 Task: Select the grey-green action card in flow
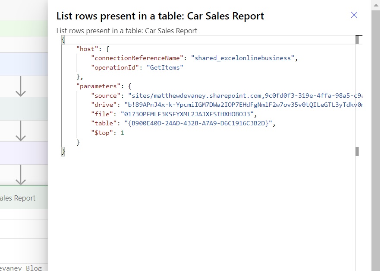tap(24, 108)
